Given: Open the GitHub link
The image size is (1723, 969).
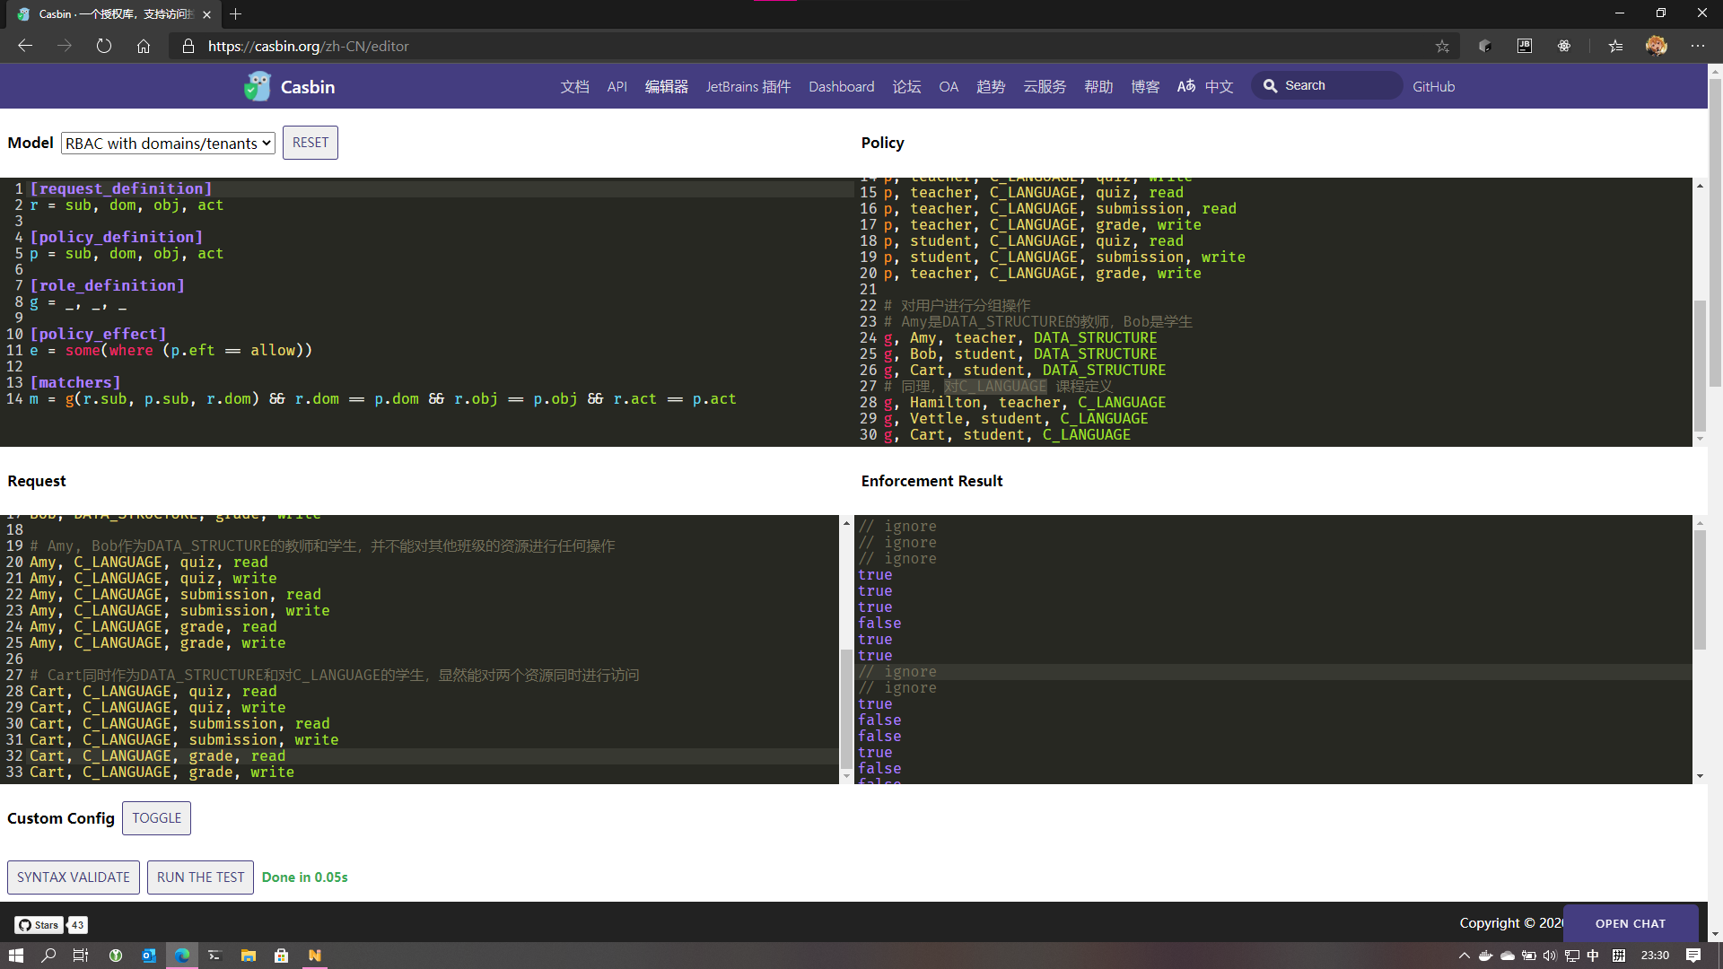Looking at the screenshot, I should pyautogui.click(x=1433, y=87).
